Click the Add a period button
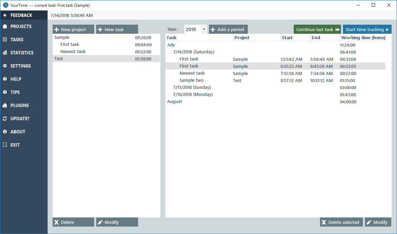This screenshot has width=397, height=234. tap(228, 29)
